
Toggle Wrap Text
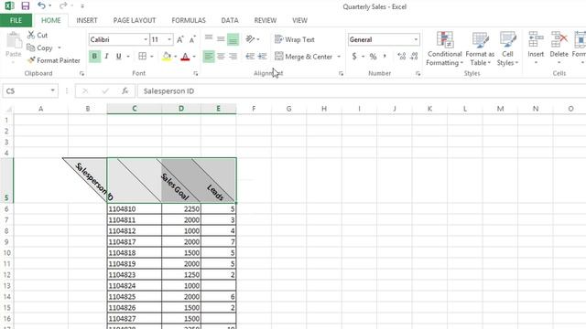coord(295,39)
